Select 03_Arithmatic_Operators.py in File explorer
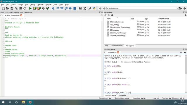The width and height of the screenshot is (187, 105). [120, 27]
